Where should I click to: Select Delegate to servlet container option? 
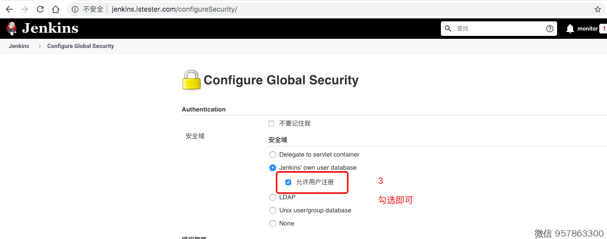(x=272, y=155)
